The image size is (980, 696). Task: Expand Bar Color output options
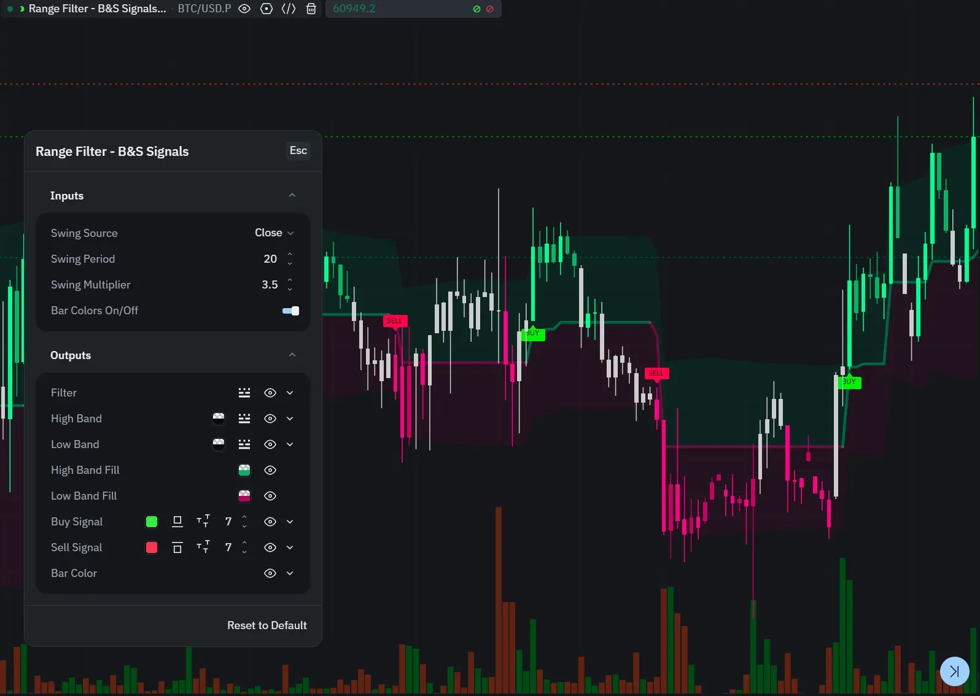pos(290,573)
